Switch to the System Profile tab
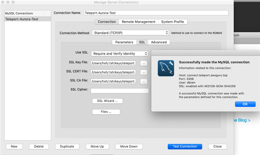Viewport: 260px width, 155px height. [173, 22]
